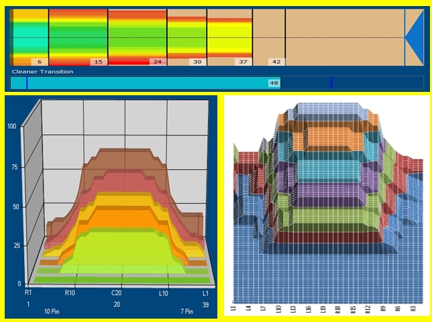
Task: Click the C20 center board axis label
Action: [116, 293]
